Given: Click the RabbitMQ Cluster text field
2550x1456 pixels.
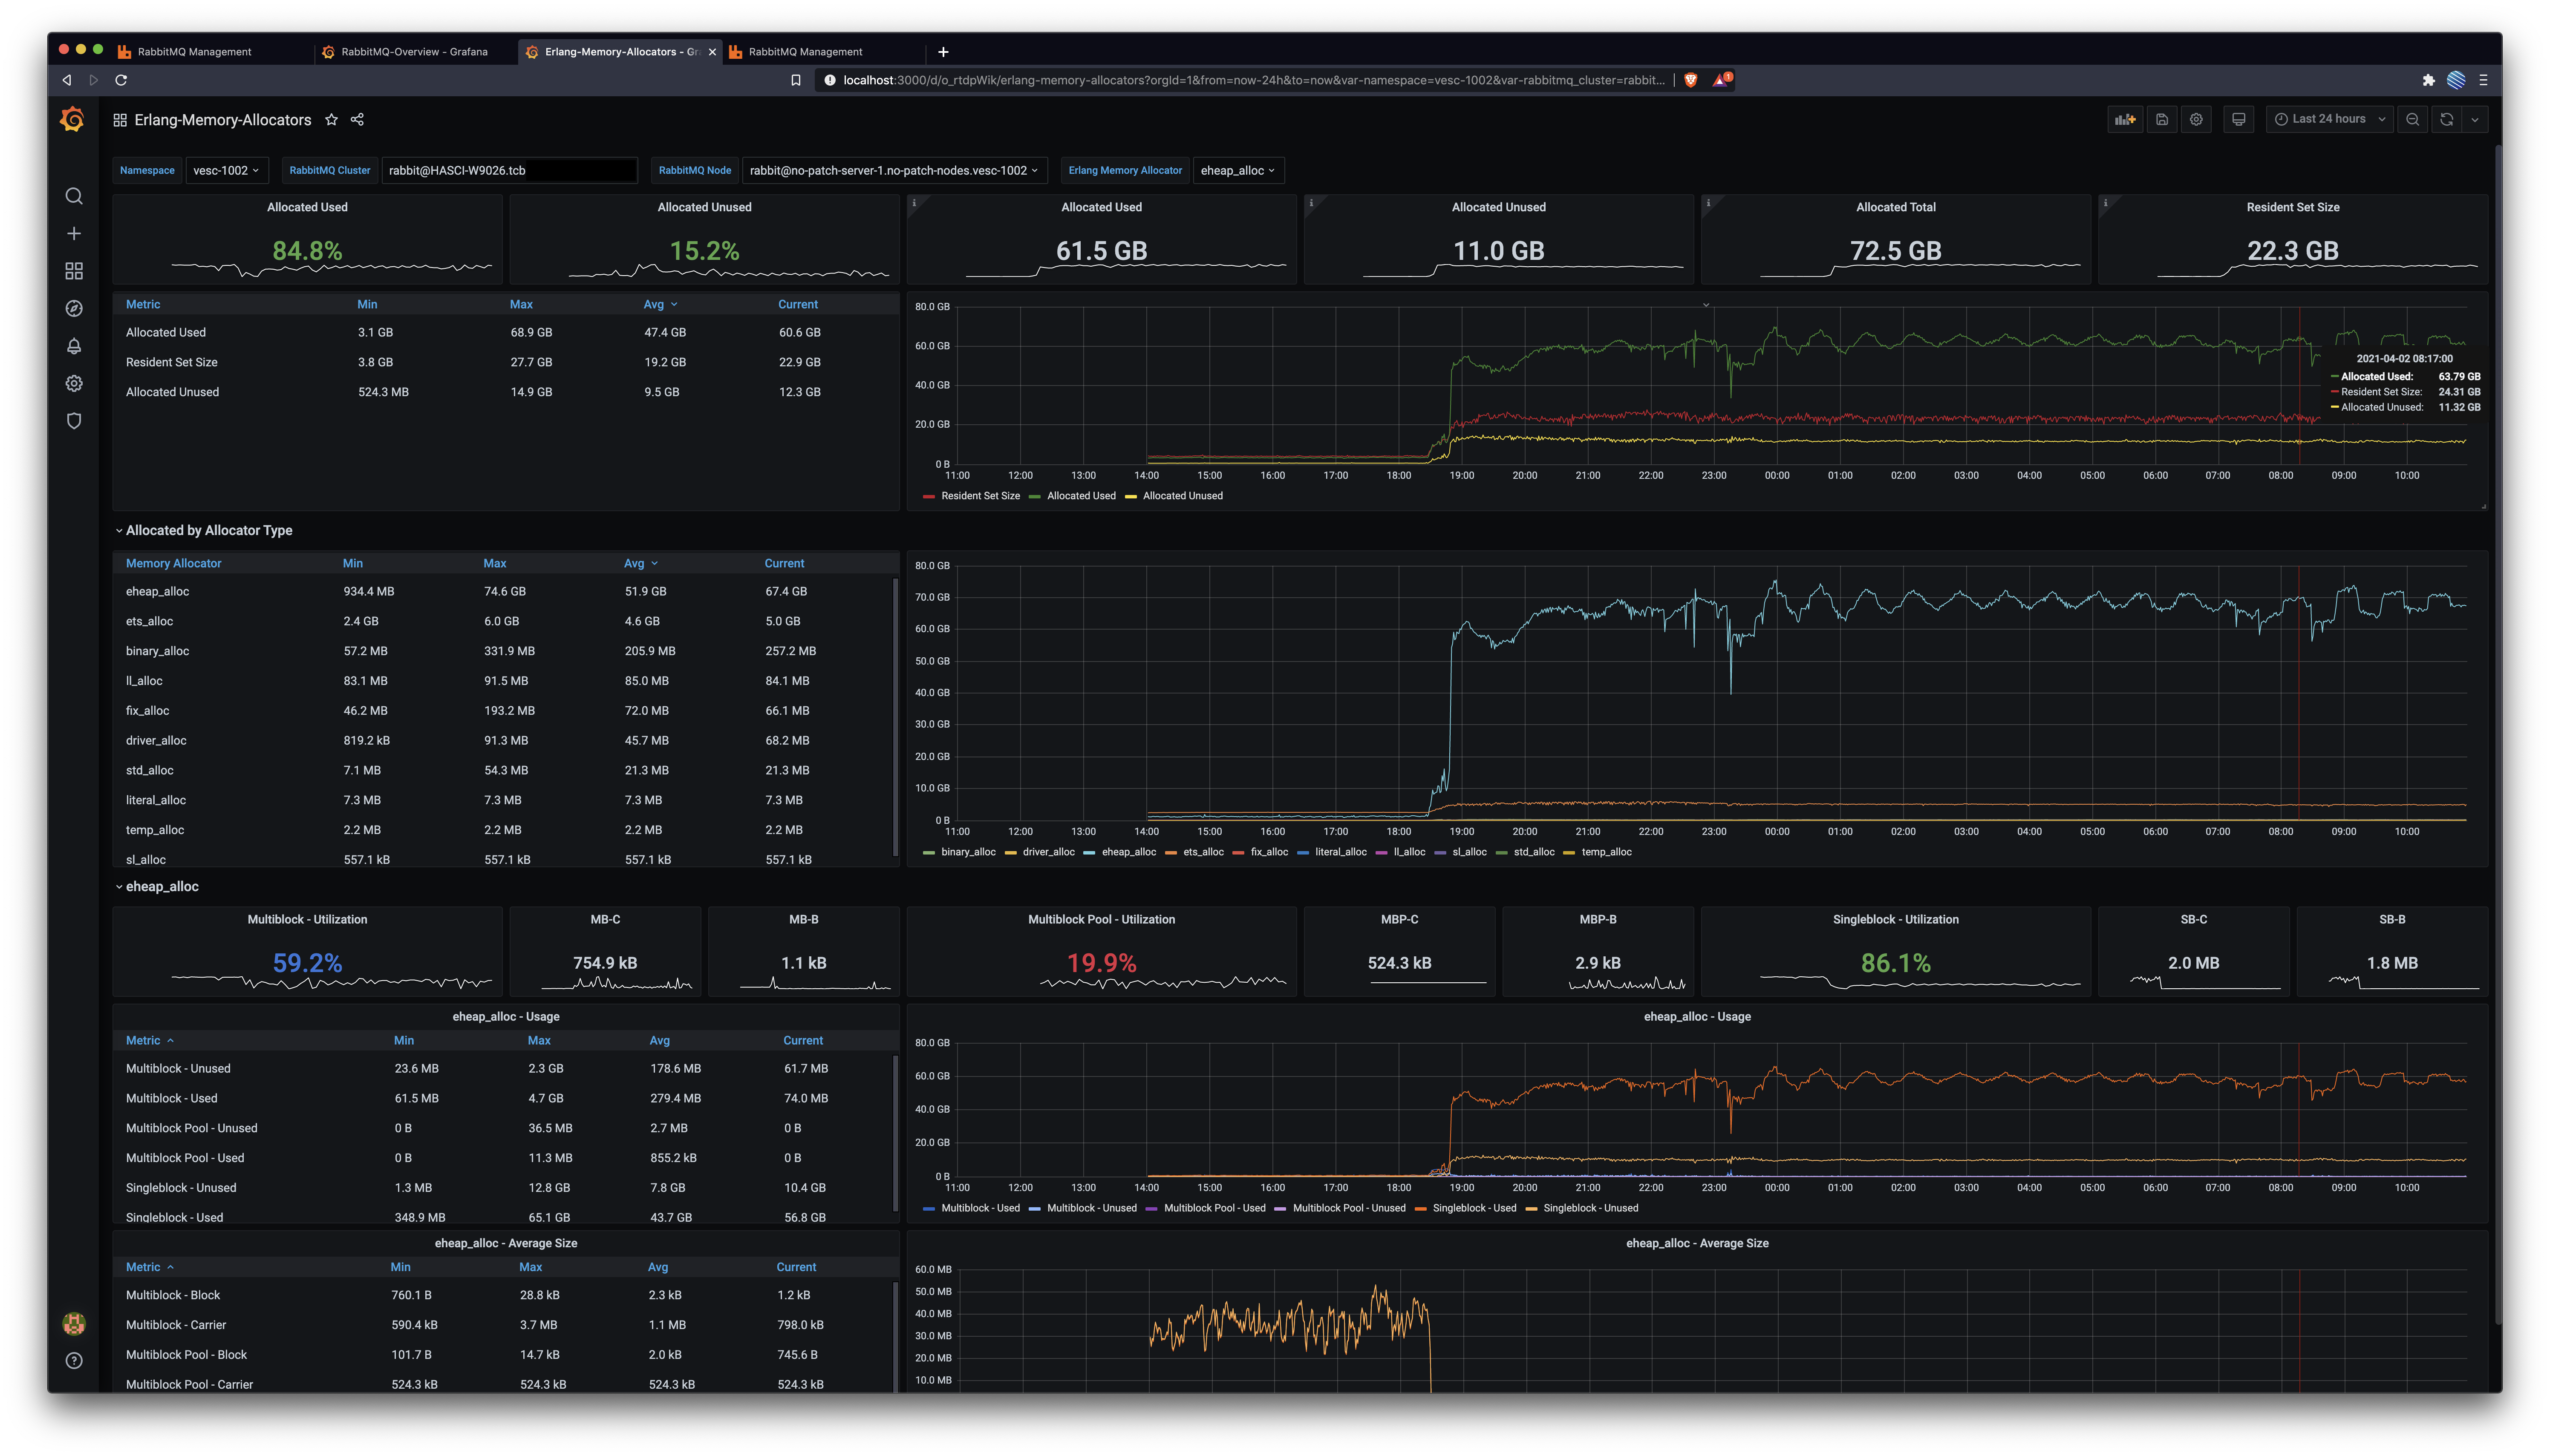Looking at the screenshot, I should click(509, 171).
